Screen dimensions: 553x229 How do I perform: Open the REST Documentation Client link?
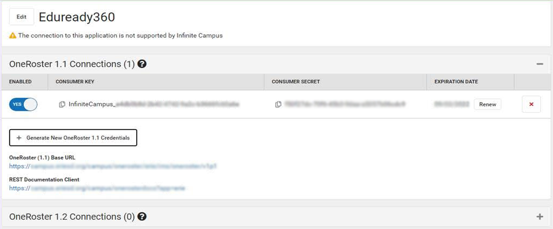coord(97,188)
